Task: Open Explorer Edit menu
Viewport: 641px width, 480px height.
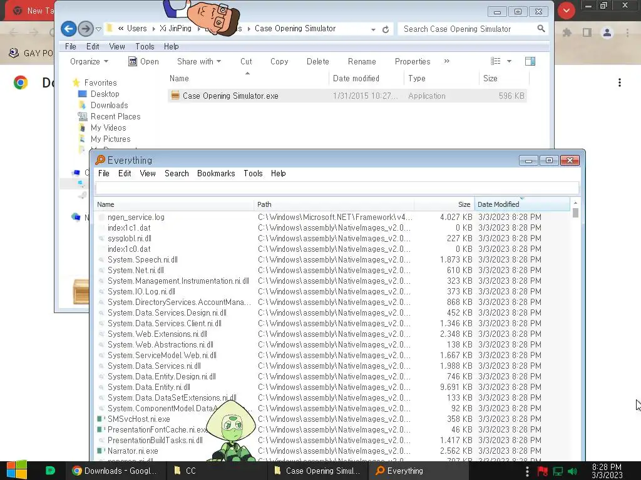Action: pos(93,46)
